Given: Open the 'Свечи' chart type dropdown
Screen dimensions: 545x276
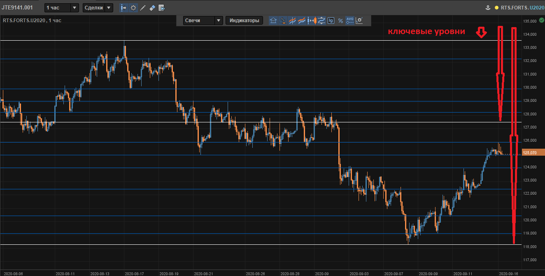Looking at the screenshot, I should (203, 21).
